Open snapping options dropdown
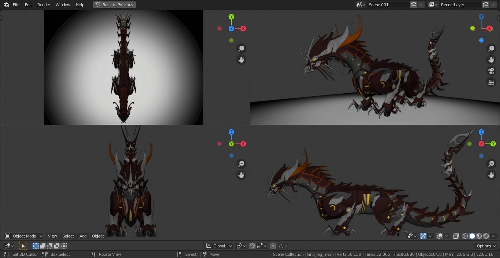 pos(262,246)
